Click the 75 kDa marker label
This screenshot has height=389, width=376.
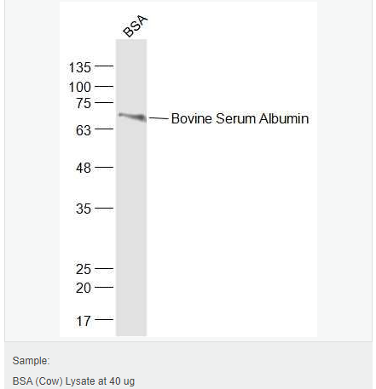[84, 103]
